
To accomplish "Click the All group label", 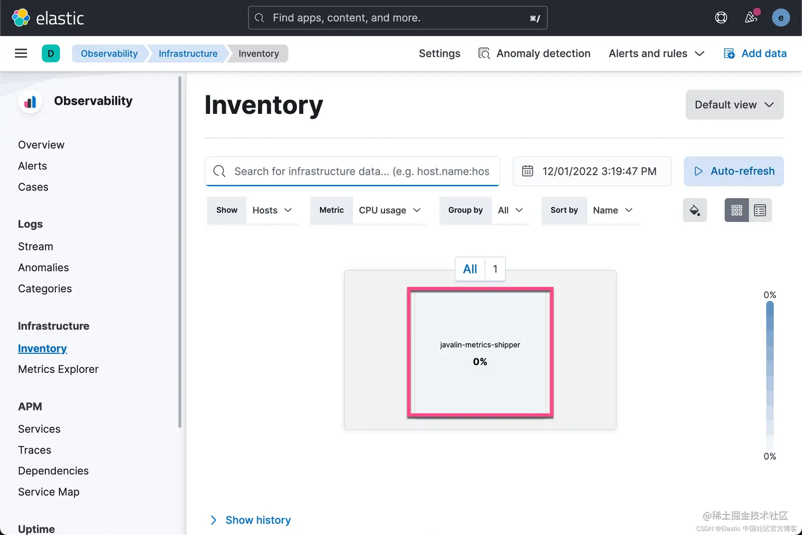I will coord(470,269).
